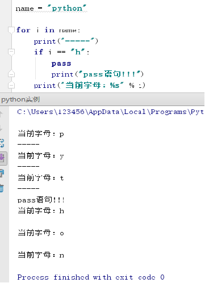The image size is (205, 283).
Task: Click the for keyword in the editor
Action: (23, 30)
